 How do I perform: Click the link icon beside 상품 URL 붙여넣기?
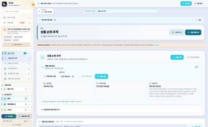[x=39, y=122]
